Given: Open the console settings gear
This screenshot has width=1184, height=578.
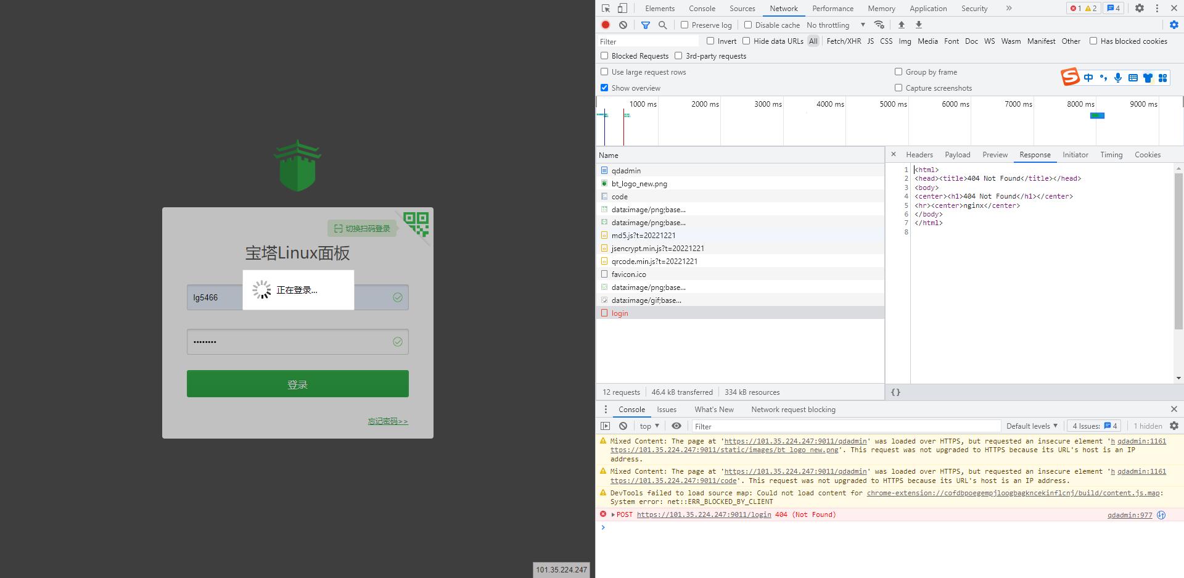Looking at the screenshot, I should point(1174,426).
